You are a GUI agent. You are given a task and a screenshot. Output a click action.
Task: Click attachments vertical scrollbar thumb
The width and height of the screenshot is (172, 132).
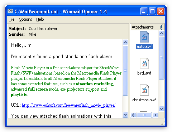click(162, 58)
